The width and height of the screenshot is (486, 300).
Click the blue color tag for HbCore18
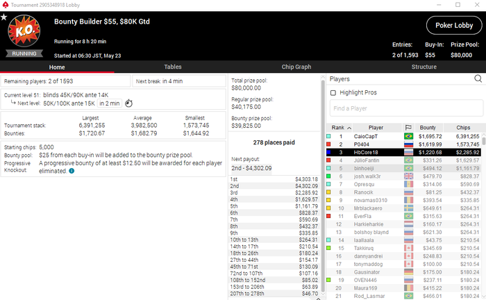pyautogui.click(x=328, y=153)
